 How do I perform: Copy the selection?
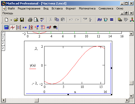(x=57, y=19)
